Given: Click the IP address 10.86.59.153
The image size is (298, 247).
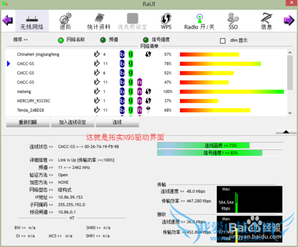Looking at the screenshot, I should coord(70,197).
